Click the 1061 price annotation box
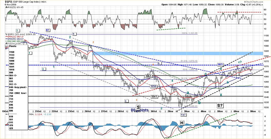 click(148, 76)
